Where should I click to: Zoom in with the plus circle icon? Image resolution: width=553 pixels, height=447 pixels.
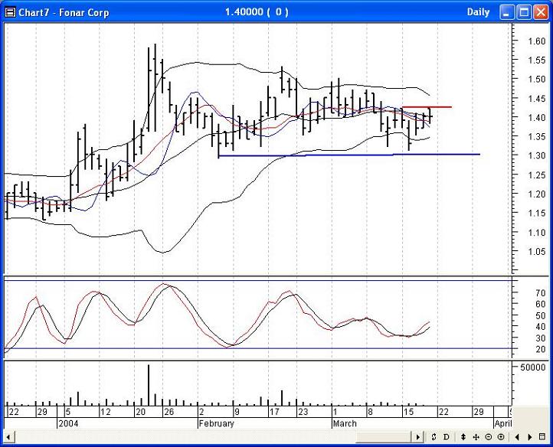(x=500, y=437)
